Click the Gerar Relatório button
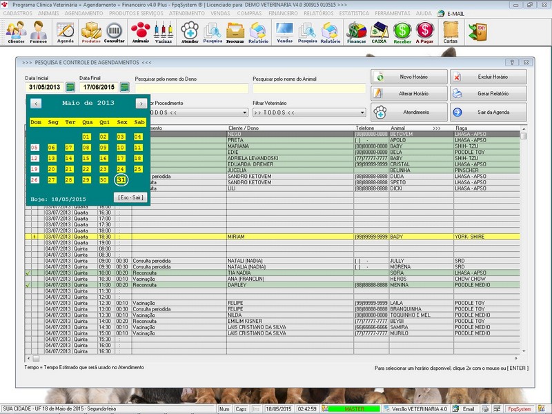This screenshot has width=552, height=414. pos(489,94)
